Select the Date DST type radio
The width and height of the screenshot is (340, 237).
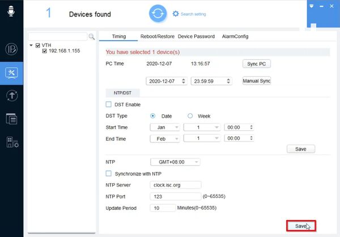tap(152, 116)
